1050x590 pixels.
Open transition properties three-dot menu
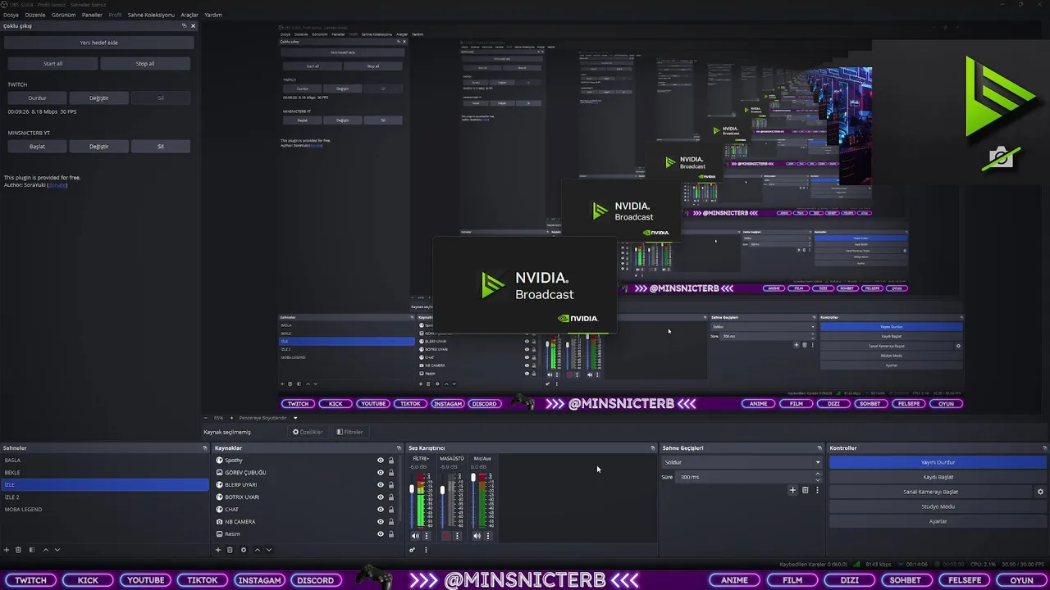pos(817,490)
